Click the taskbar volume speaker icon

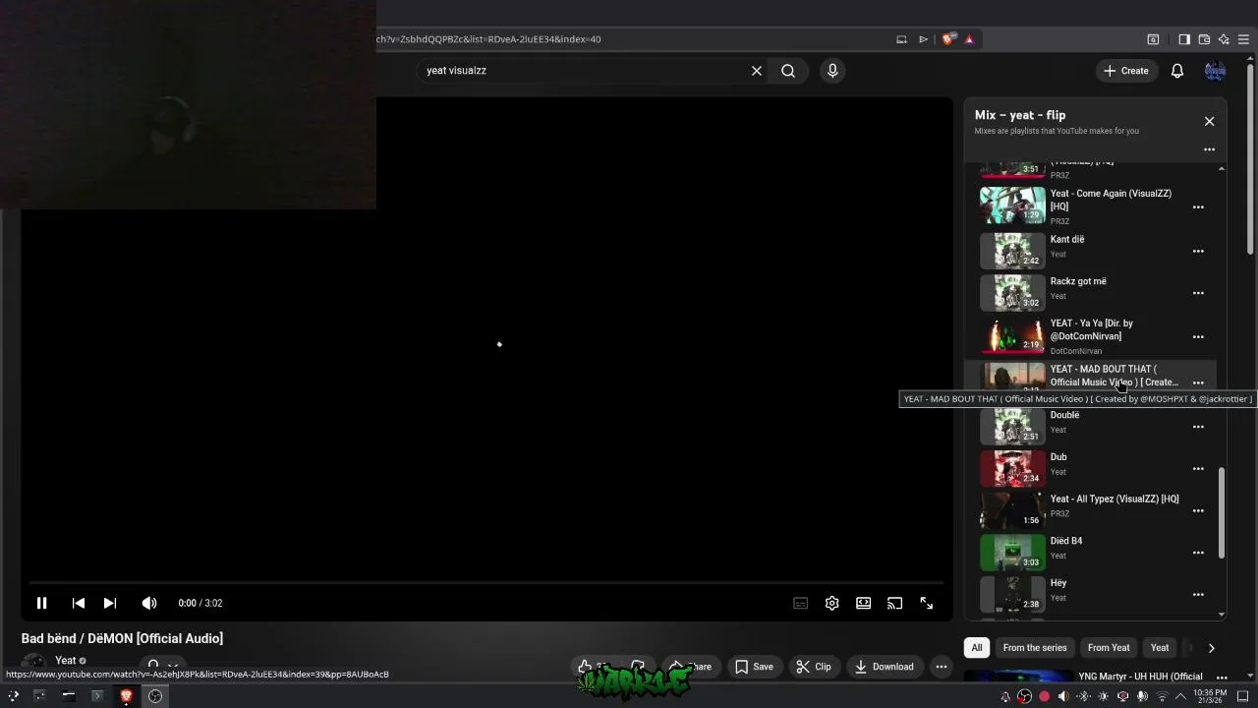click(x=1062, y=696)
